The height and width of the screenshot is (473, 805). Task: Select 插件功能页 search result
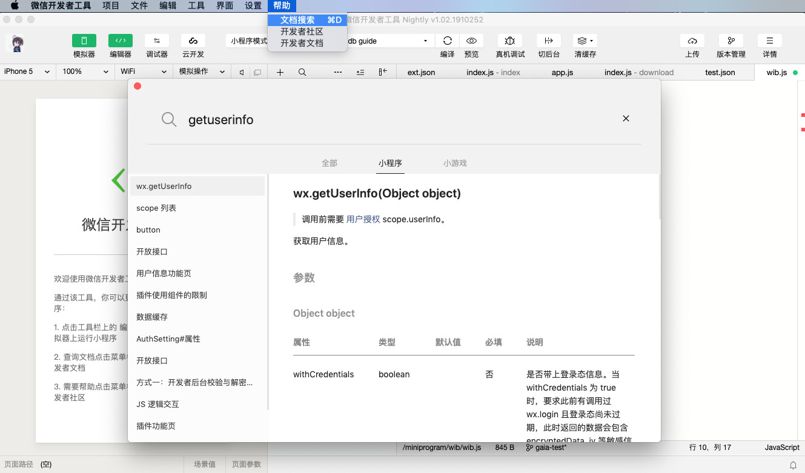pos(197,426)
